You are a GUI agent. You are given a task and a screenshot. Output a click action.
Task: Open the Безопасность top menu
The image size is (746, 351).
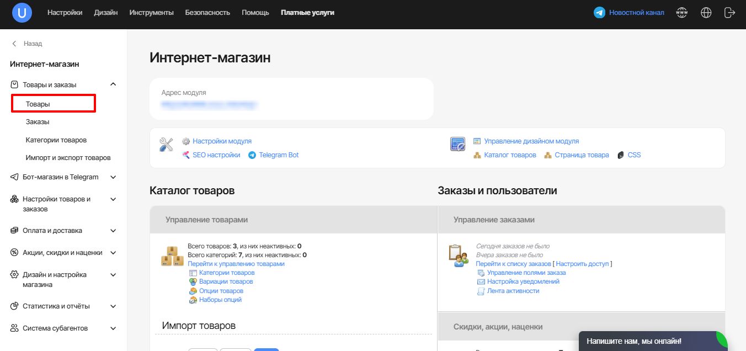tap(207, 13)
